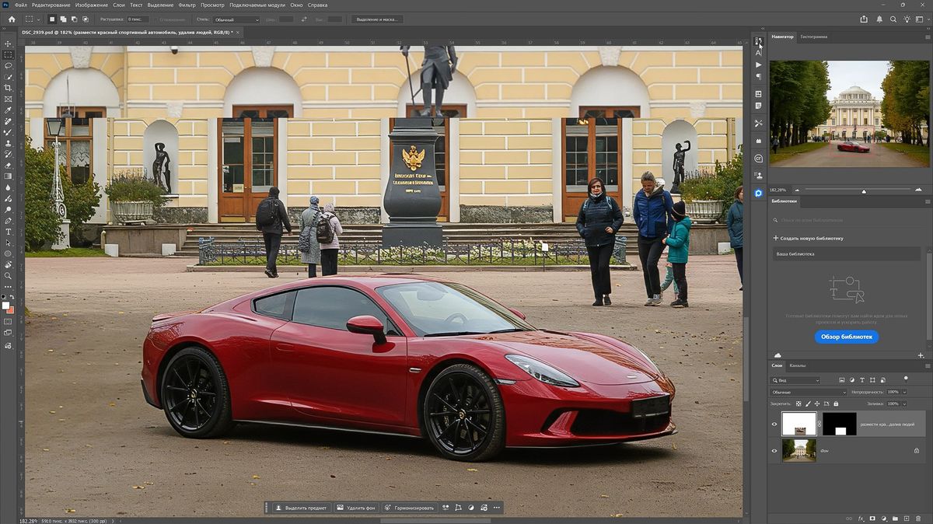The width and height of the screenshot is (933, 524).
Task: Hide the Фон layer
Action: (774, 449)
